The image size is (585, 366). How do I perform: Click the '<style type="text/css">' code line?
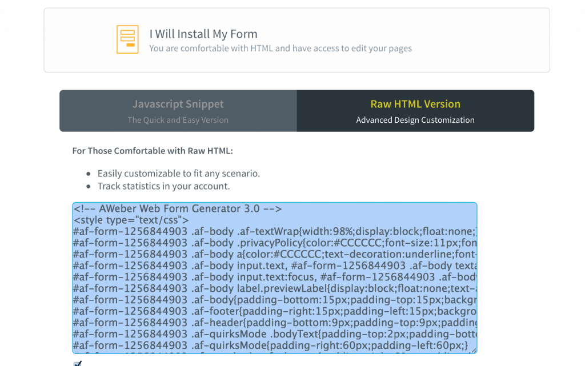pyautogui.click(x=131, y=220)
